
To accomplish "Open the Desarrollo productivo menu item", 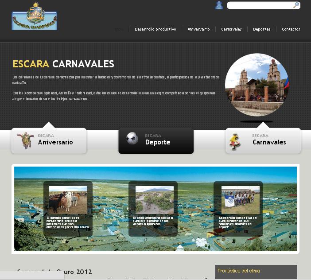I will pyautogui.click(x=155, y=29).
